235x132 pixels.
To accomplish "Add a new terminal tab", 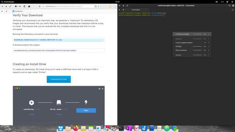I will point(119,10).
